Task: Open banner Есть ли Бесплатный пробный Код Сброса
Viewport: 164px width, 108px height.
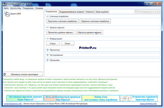Action: [x=63, y=98]
